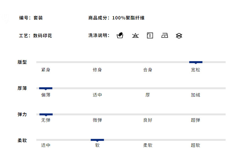Image resolution: width=239 pixels, height=152 pixels.
Task: Click the low-heat iron care icon
Action: 164,36
